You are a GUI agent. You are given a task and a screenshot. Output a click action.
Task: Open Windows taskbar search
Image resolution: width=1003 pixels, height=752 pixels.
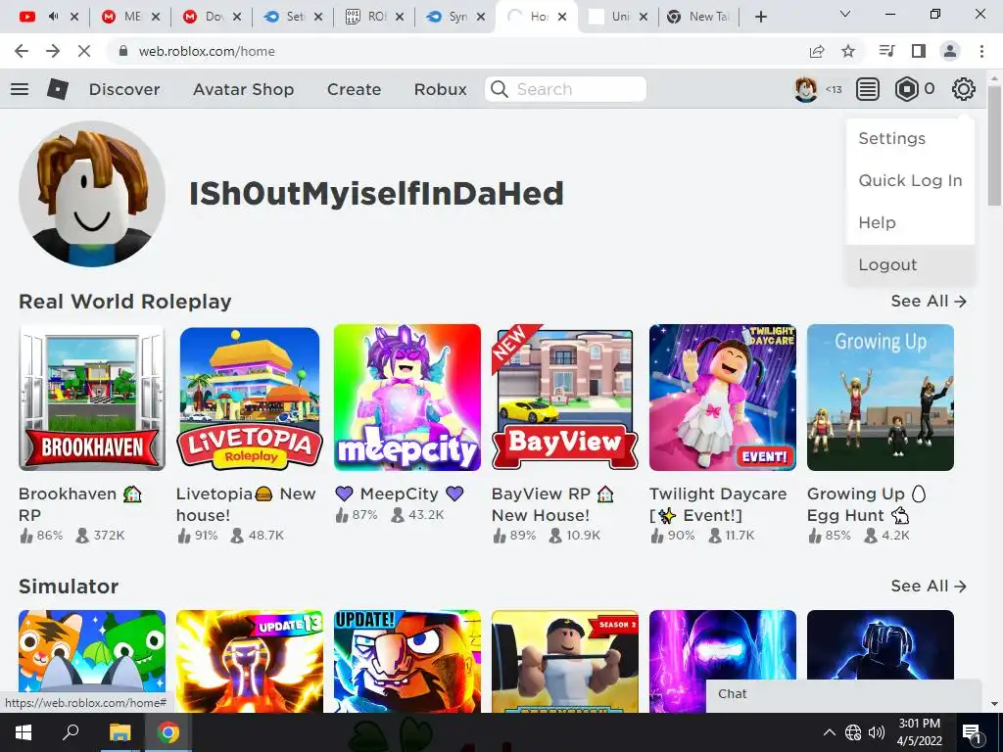[71, 732]
